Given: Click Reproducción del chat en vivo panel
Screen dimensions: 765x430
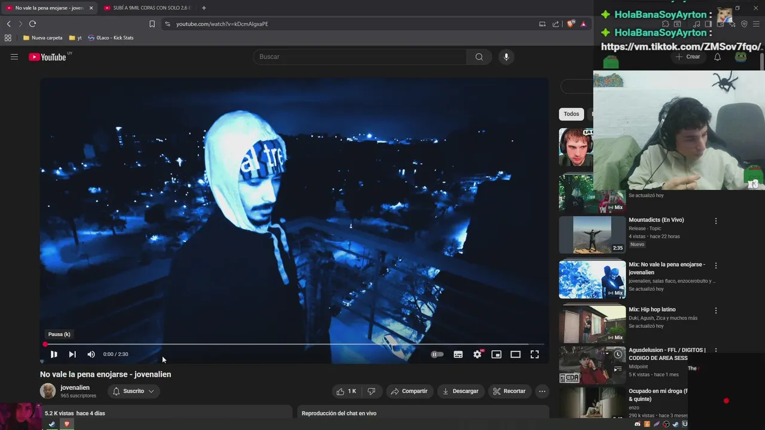Looking at the screenshot, I should pyautogui.click(x=423, y=412).
